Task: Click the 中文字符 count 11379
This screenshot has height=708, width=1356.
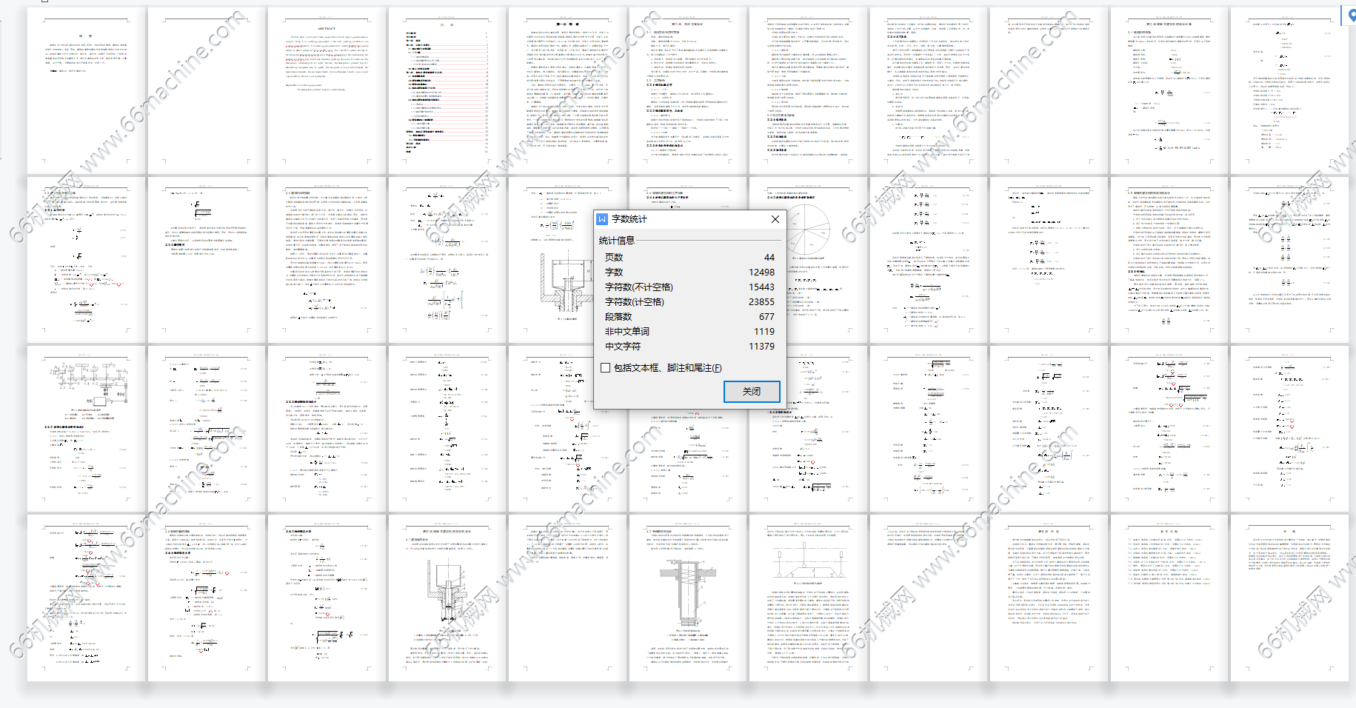Action: pos(761,347)
